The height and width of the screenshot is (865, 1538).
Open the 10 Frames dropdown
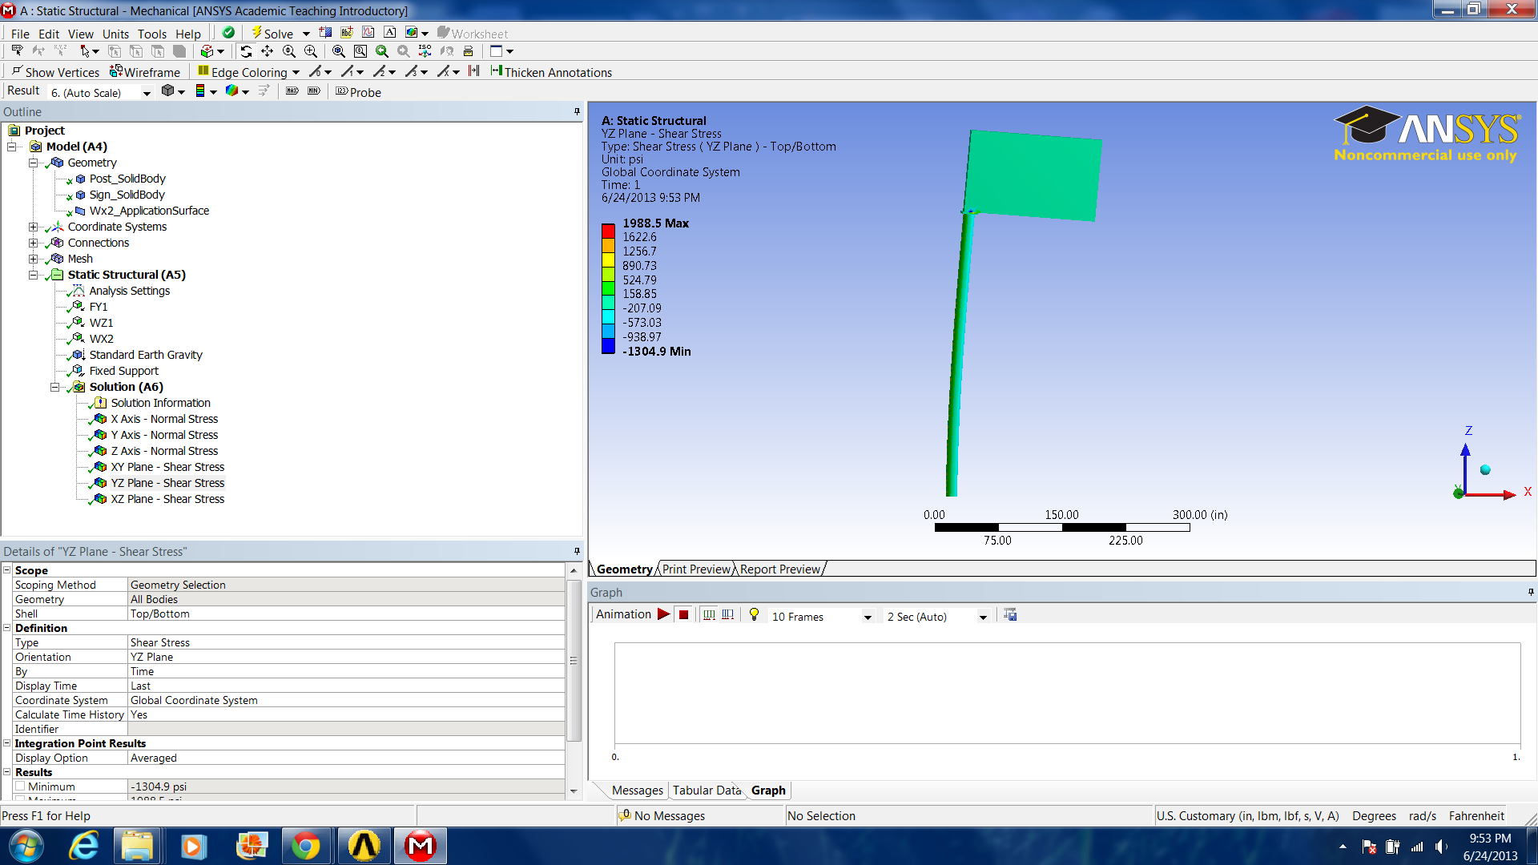[868, 617]
